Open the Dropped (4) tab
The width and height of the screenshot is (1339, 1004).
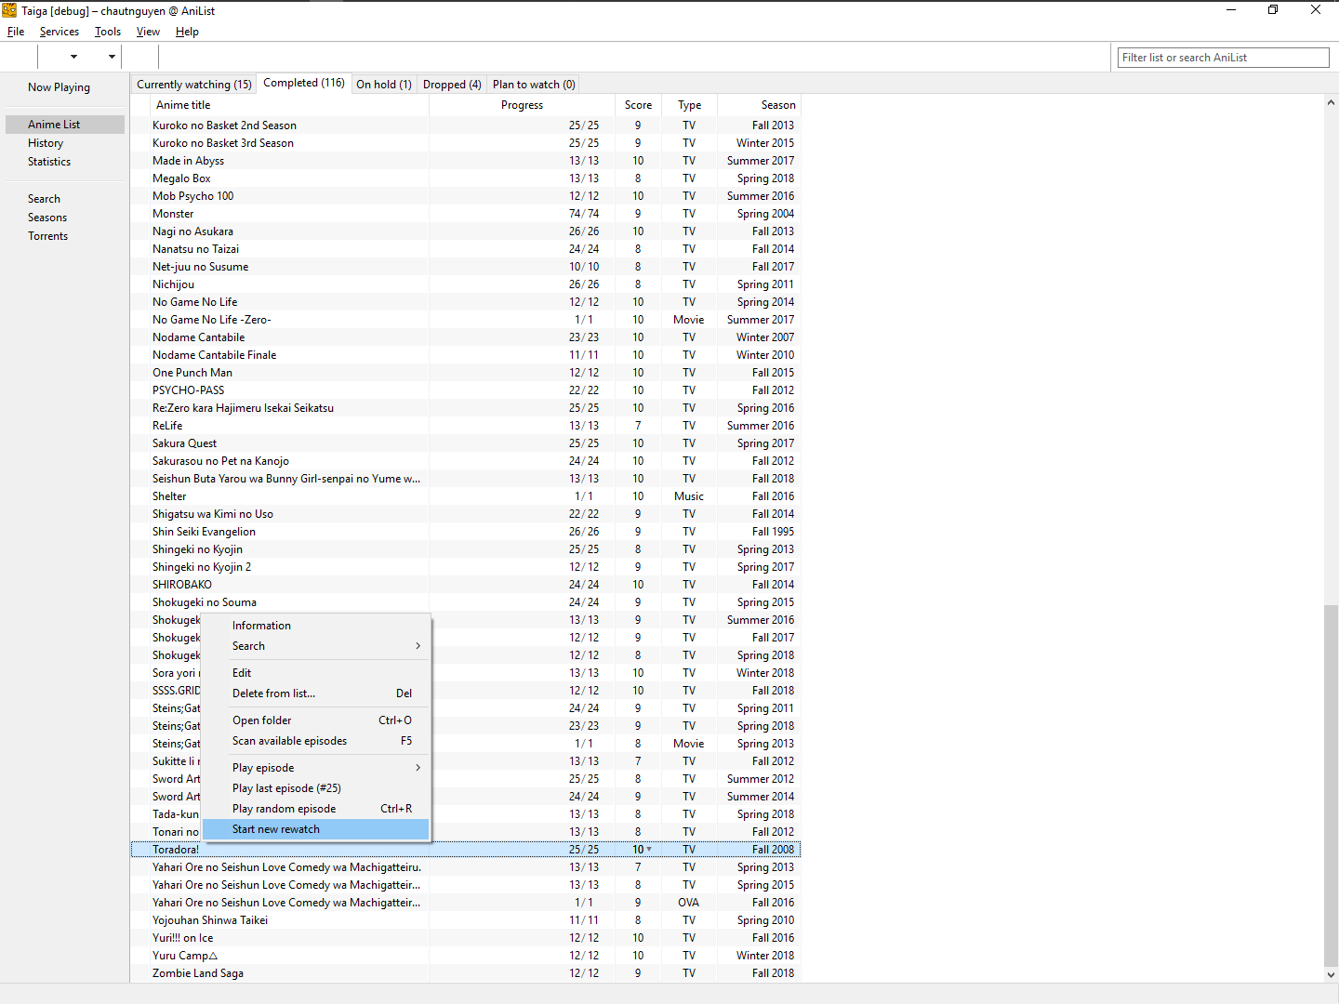click(452, 85)
